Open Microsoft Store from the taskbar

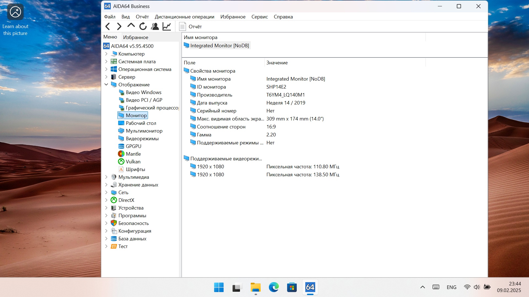292,287
